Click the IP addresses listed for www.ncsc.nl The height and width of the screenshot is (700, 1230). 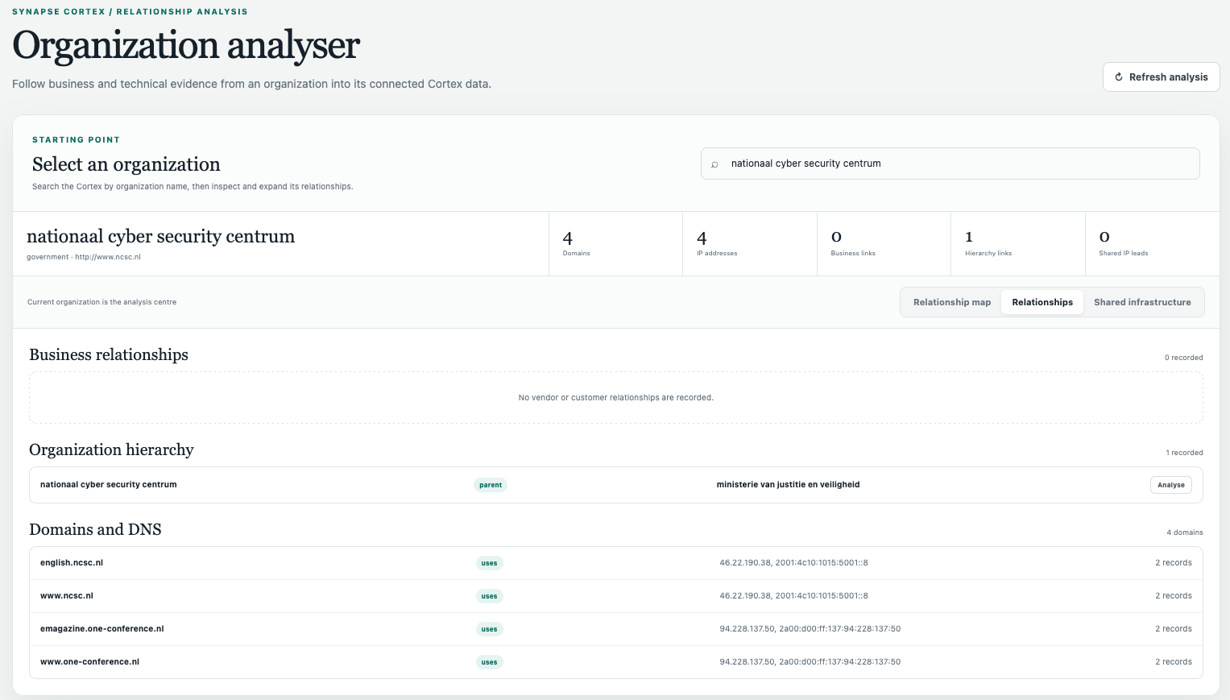tap(793, 596)
